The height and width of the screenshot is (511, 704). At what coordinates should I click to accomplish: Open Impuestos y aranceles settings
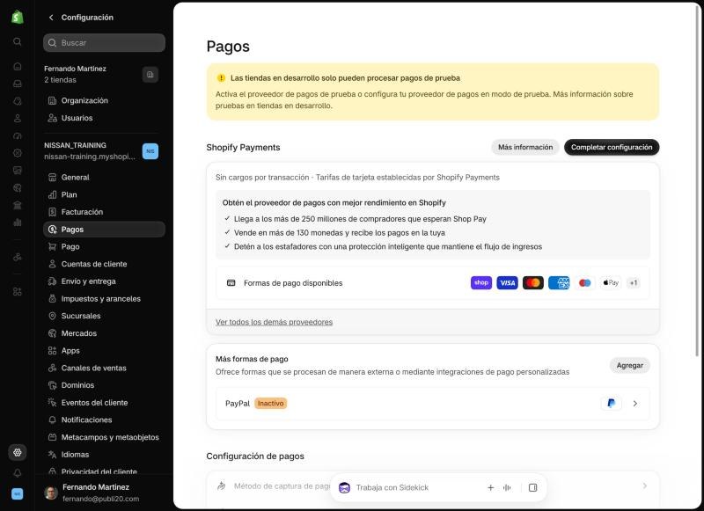pyautogui.click(x=104, y=299)
